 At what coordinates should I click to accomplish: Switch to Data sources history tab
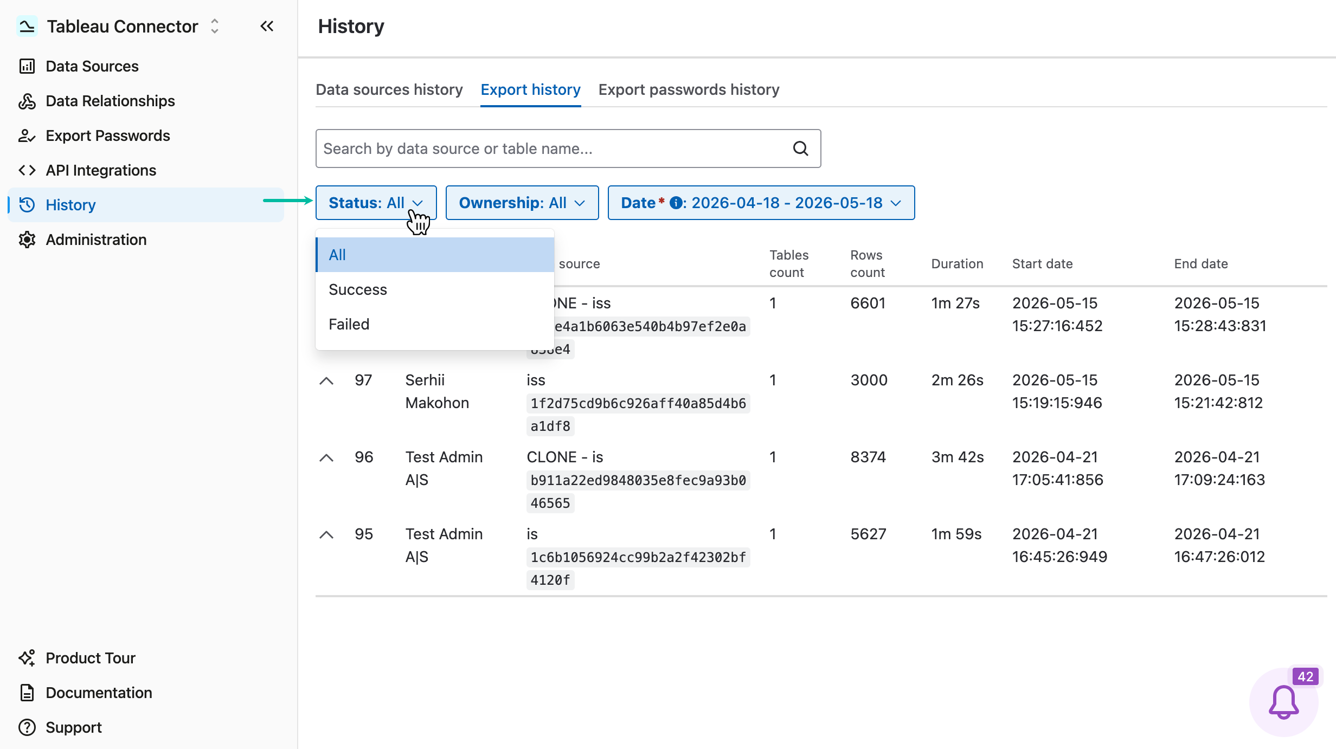pyautogui.click(x=389, y=89)
